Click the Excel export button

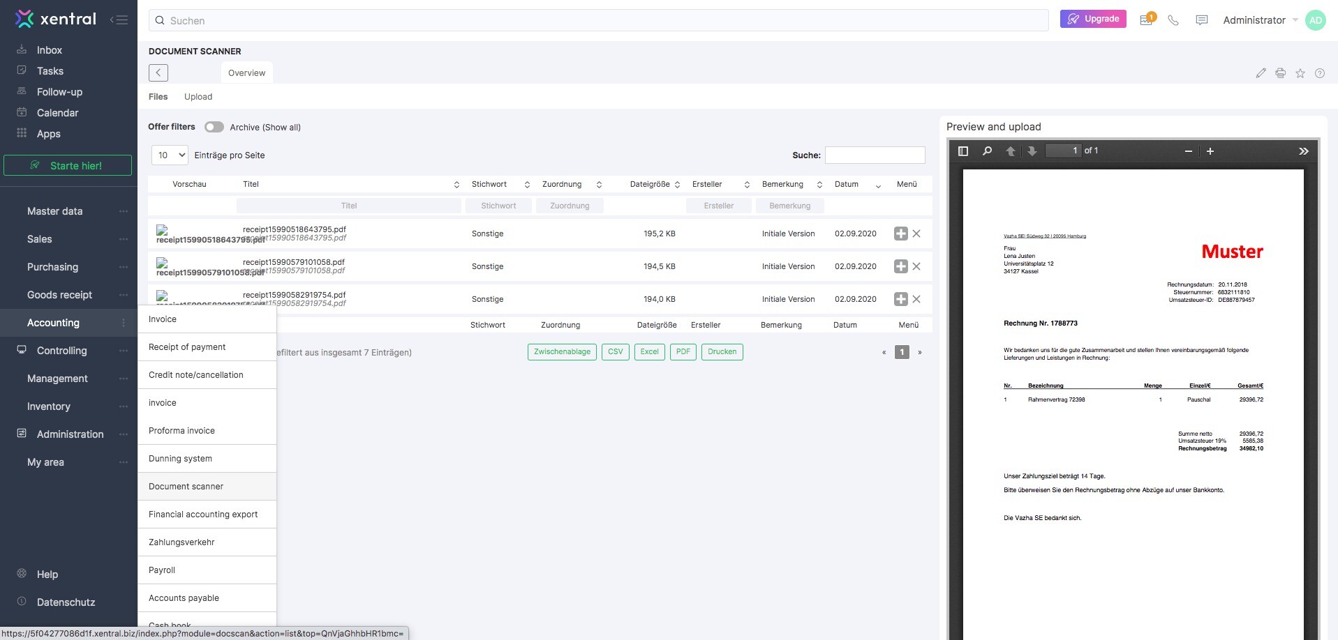pos(650,352)
